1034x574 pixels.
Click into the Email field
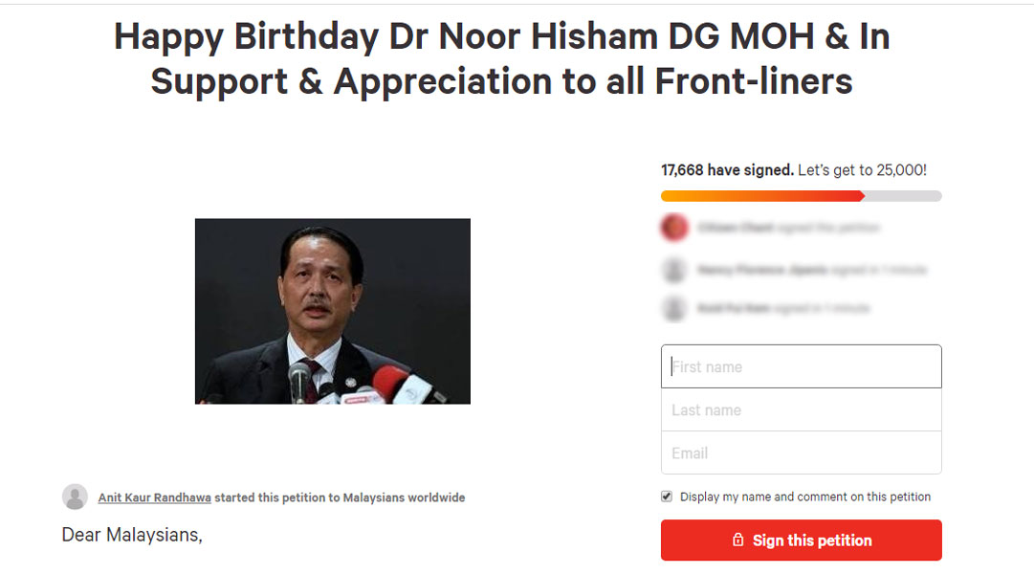[x=802, y=453]
